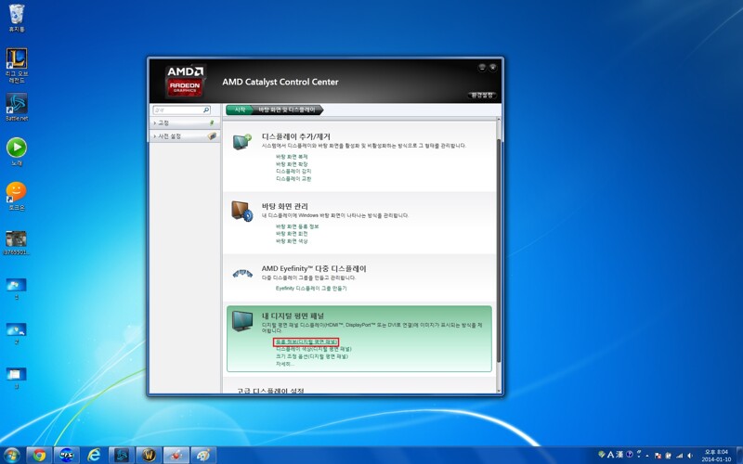Open 등록 정보(디지털 평면 패널) link
Viewport: 743px width, 464px height.
(x=306, y=342)
